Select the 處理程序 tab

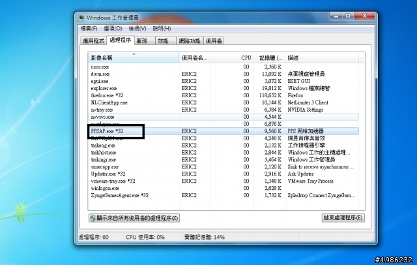point(120,40)
